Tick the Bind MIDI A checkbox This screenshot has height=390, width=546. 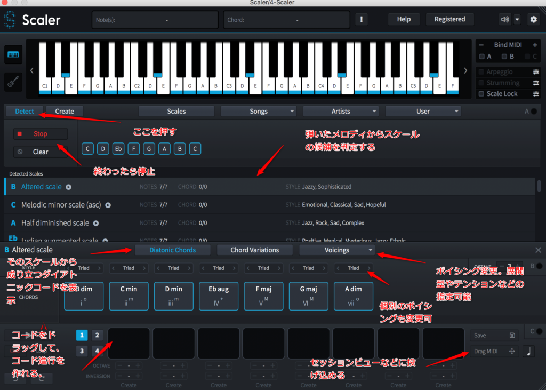(482, 57)
